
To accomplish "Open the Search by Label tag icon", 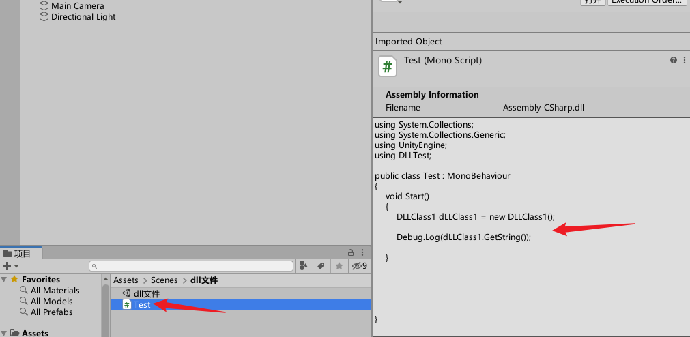I will tap(321, 266).
